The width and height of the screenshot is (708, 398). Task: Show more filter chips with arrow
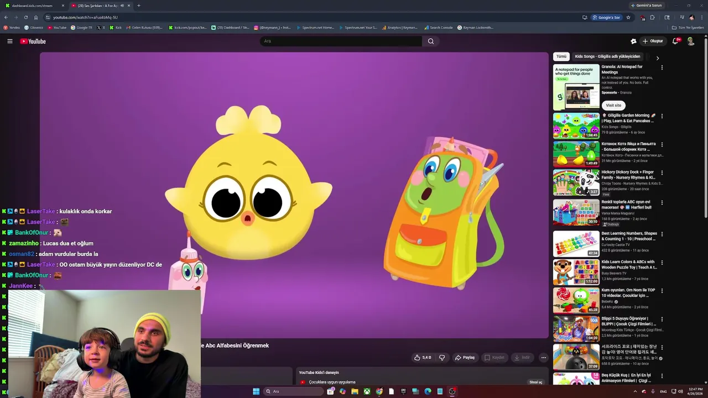(657, 57)
